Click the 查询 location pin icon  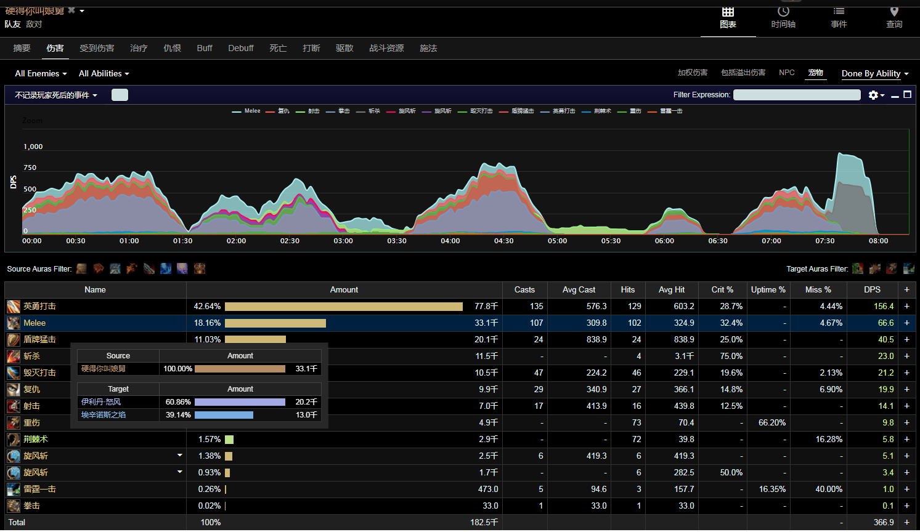pyautogui.click(x=894, y=12)
